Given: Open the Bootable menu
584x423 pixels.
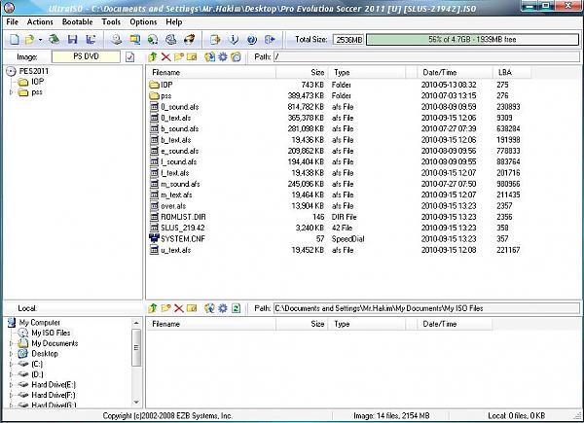Looking at the screenshot, I should coord(77,22).
